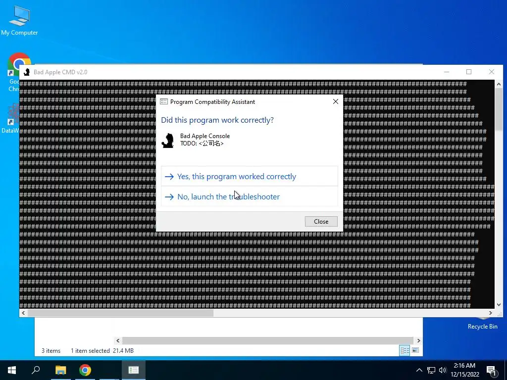Screen dimensions: 507x380
Task: Click console horizontal scrollbar left arrow
Action: pyautogui.click(x=23, y=313)
